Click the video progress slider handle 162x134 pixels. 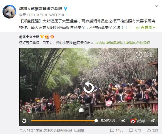tap(96, 121)
